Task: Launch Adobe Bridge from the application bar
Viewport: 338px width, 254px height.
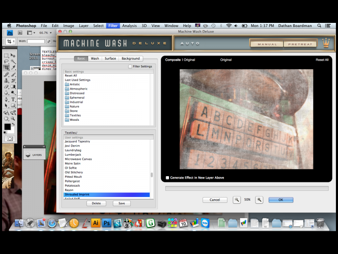Action: pos(20,33)
